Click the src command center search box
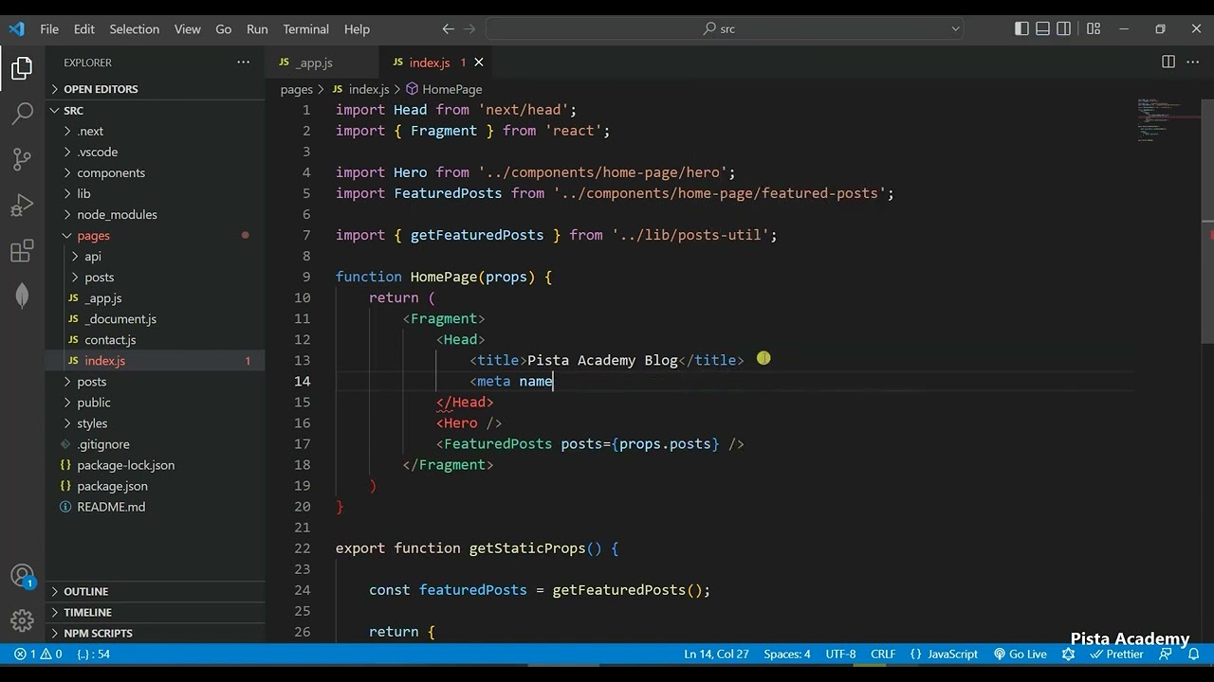The width and height of the screenshot is (1214, 682). pyautogui.click(x=727, y=28)
